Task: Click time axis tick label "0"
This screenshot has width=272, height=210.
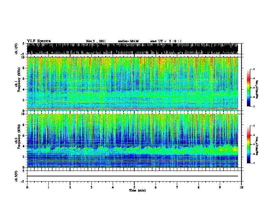Action: point(27,187)
